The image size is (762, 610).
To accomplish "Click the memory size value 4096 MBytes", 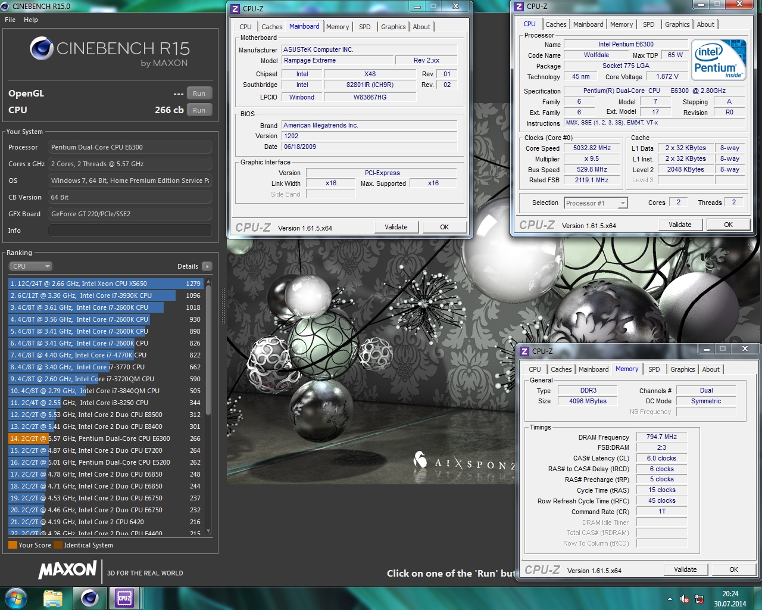I will 588,401.
